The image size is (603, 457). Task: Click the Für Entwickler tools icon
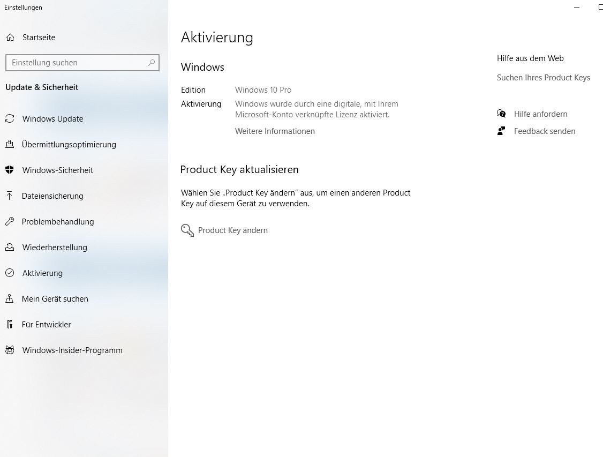click(x=10, y=324)
